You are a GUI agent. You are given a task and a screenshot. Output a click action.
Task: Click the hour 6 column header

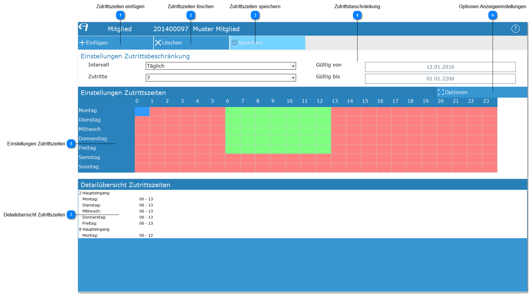(228, 101)
